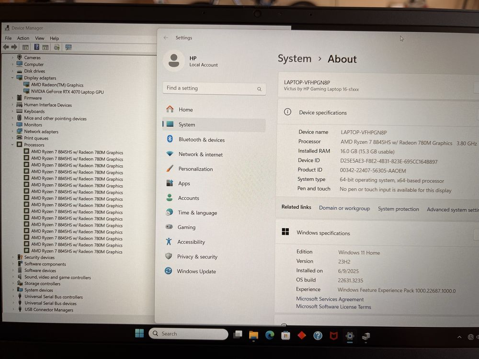Open the Help menu in Device Manager
This screenshot has width=479, height=359.
pyautogui.click(x=55, y=38)
